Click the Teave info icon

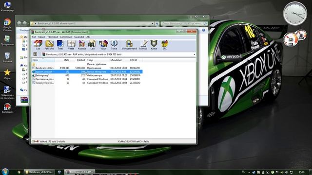click(114, 45)
